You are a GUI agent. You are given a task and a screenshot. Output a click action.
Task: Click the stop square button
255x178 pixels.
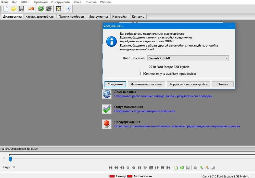(151, 168)
